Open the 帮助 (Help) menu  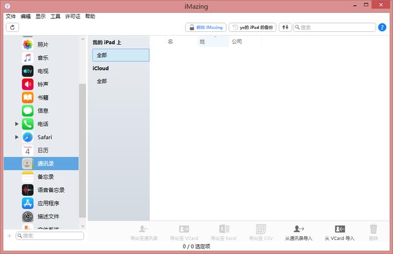[90, 17]
